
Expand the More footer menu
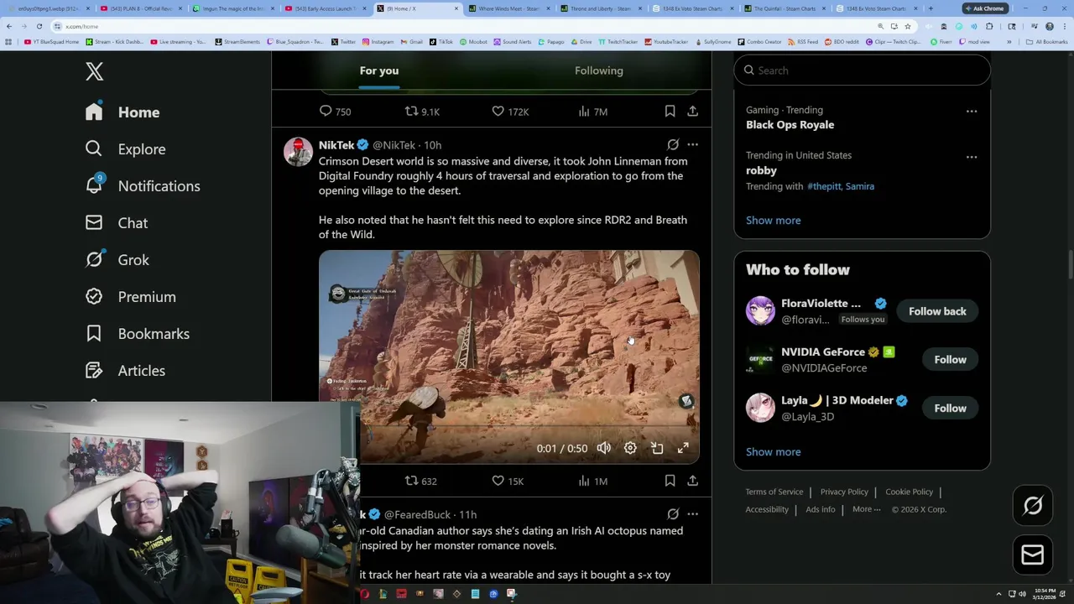click(866, 509)
